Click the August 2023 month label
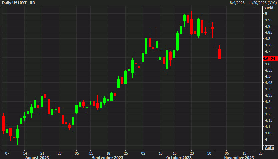The image size is (278, 159). point(37,157)
